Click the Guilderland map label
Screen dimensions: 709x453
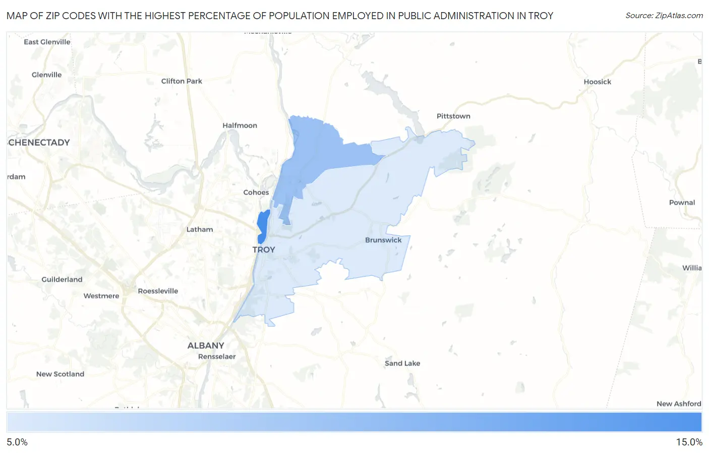tap(62, 280)
